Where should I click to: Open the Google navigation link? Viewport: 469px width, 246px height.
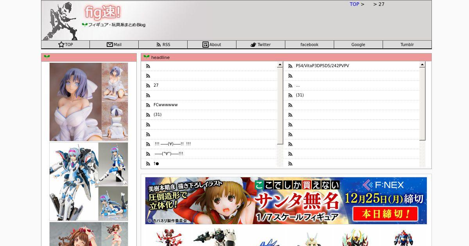358,45
